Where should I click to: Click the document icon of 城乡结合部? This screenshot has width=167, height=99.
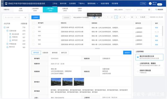(x=10, y=34)
